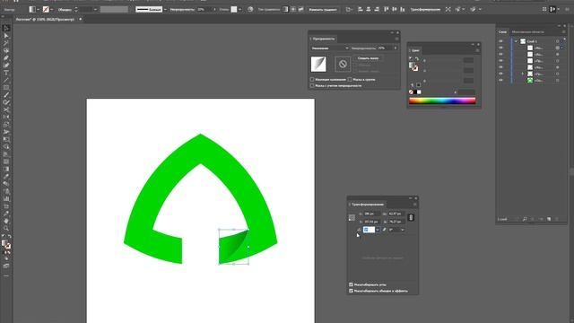Viewport: 574px width, 323px height.
Task: Click stroke color swatch in control bar
Action: (46, 9)
